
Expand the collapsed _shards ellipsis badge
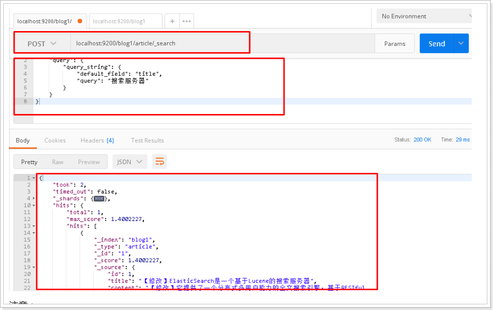pos(100,198)
